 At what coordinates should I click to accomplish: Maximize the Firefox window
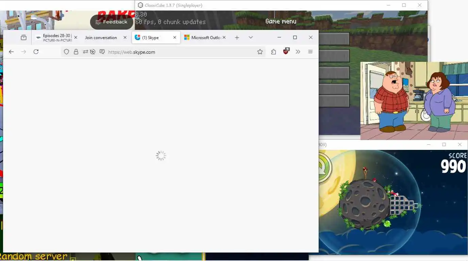pyautogui.click(x=295, y=37)
